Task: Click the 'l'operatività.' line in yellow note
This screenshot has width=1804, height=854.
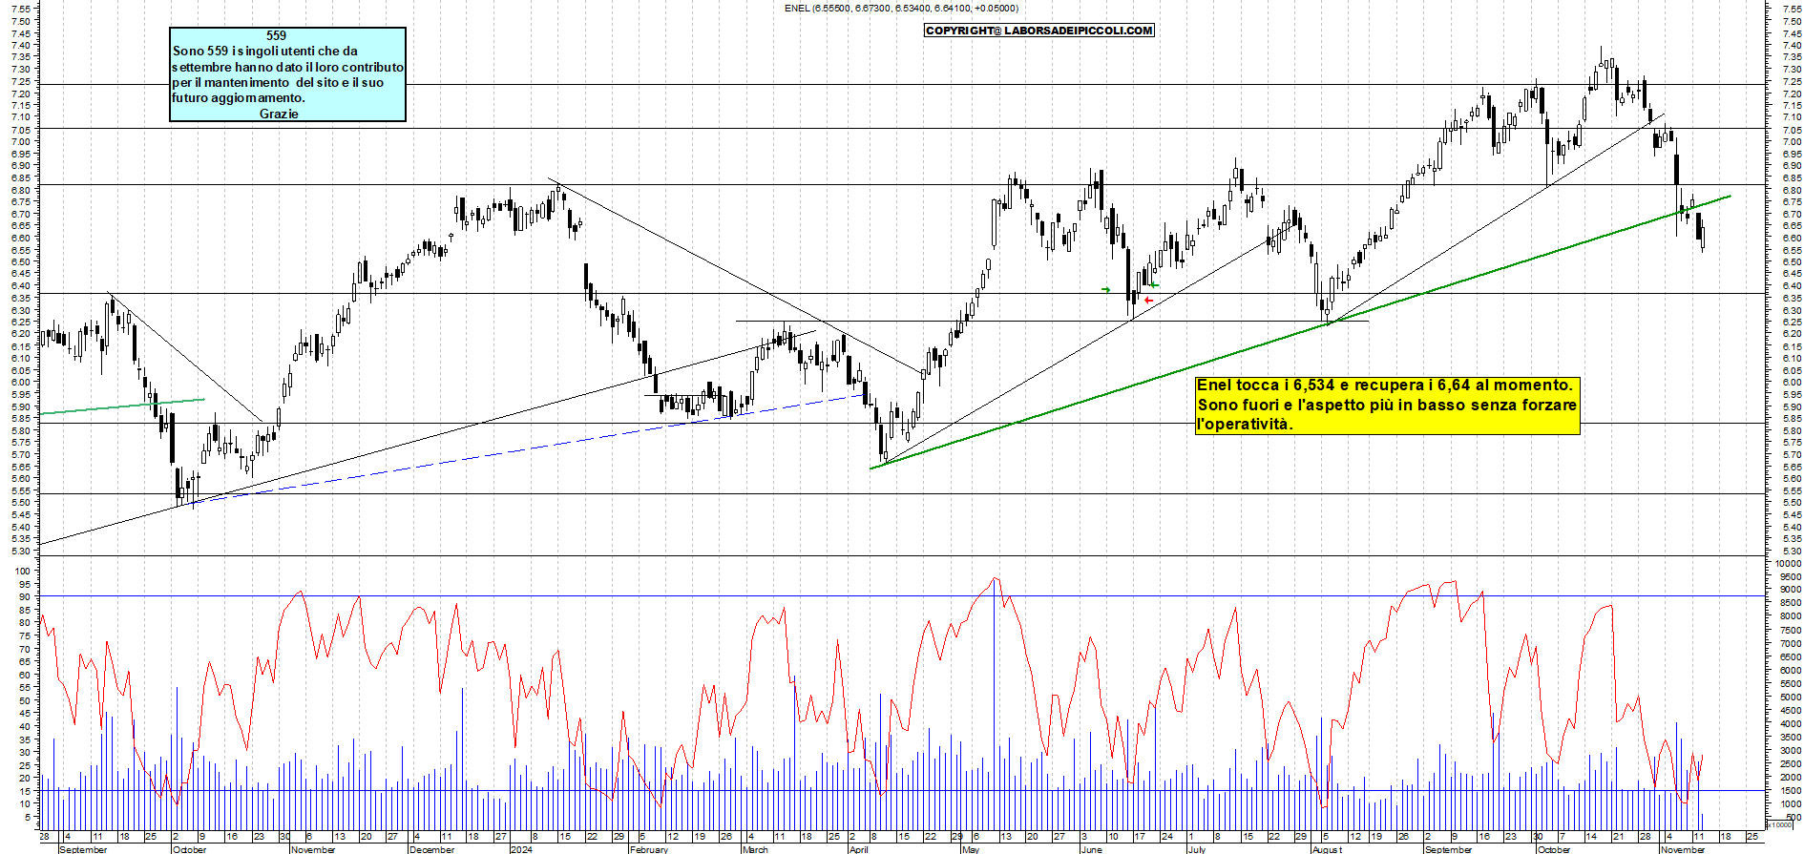Action: click(x=1246, y=425)
